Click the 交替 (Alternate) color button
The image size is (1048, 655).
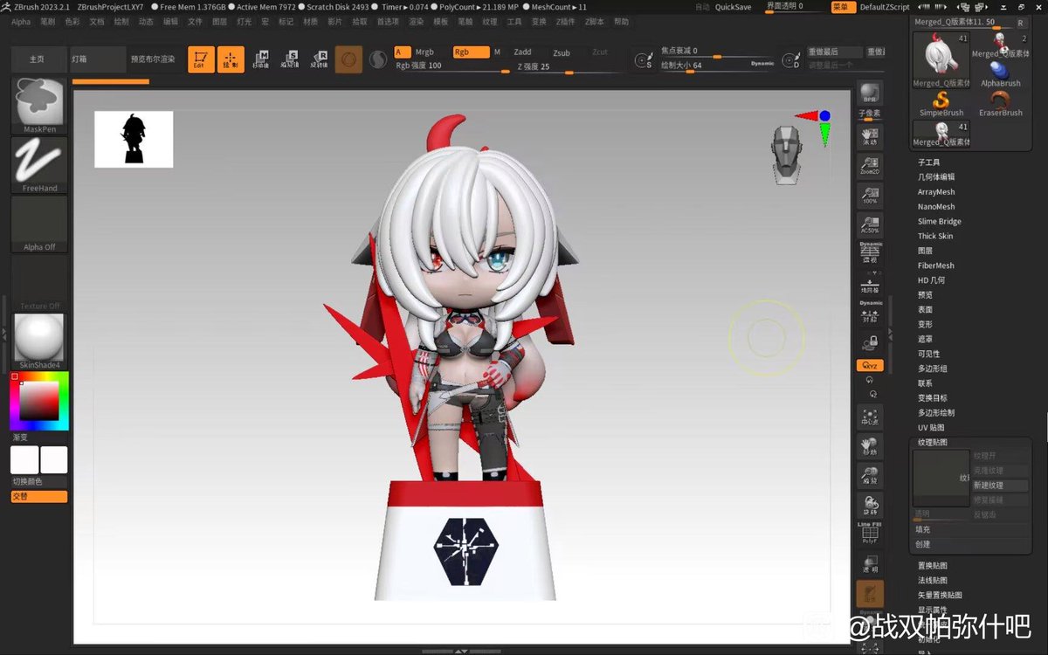click(39, 496)
